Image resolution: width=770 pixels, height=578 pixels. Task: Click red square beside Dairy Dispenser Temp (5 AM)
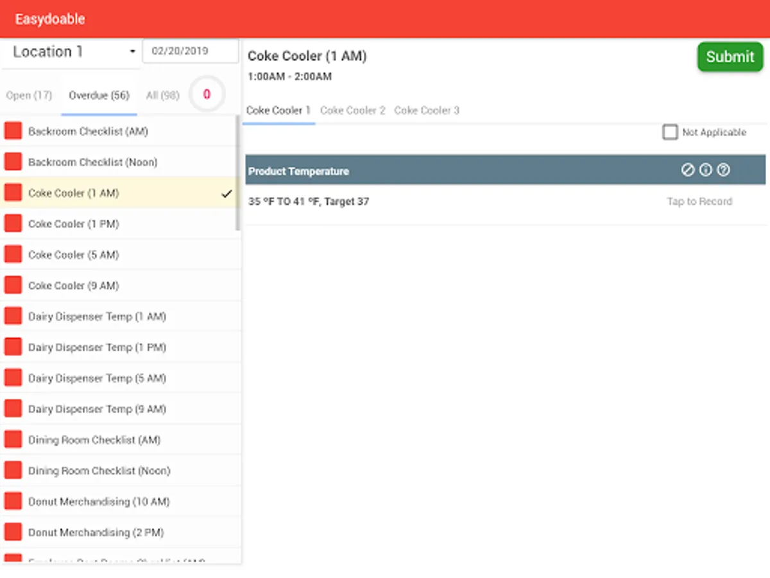(x=13, y=378)
